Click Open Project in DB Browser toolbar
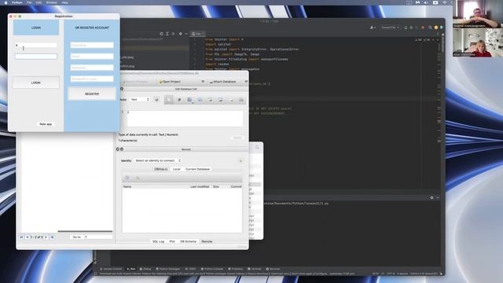 click(170, 82)
